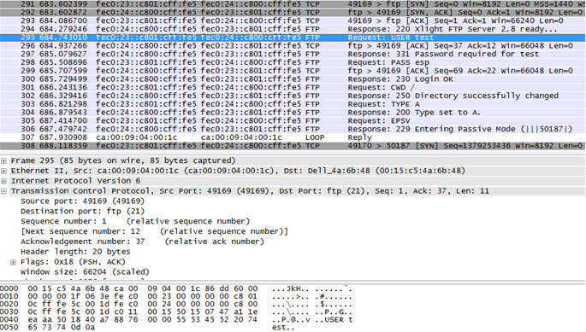Click the ASCII text '..USER t' in hex pane
The width and height of the screenshot is (586, 332).
[x=334, y=320]
